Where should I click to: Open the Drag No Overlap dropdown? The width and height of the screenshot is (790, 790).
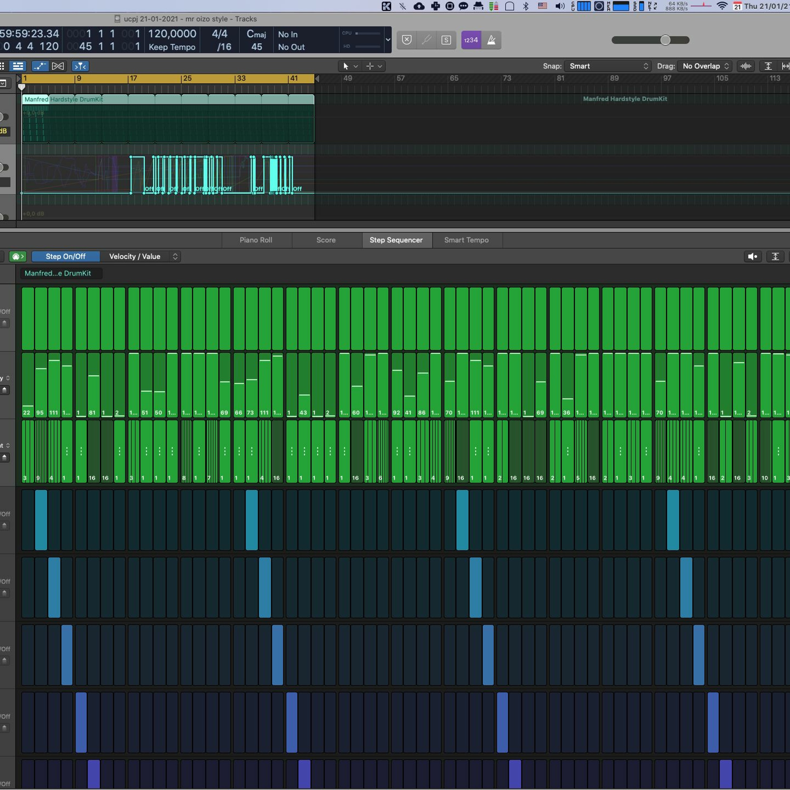[x=704, y=66]
